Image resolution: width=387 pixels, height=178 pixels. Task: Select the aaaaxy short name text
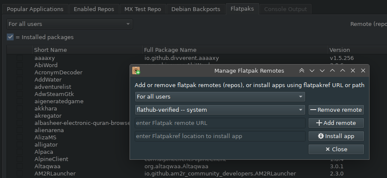[45, 58]
